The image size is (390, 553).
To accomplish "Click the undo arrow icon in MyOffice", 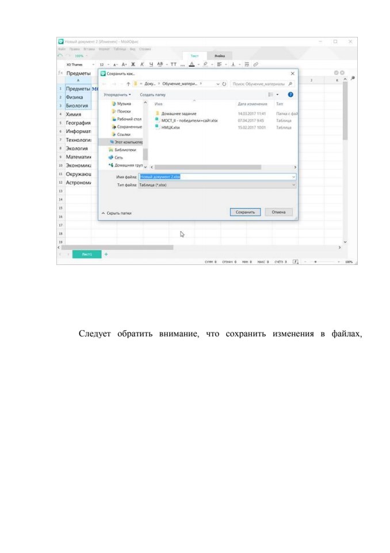I will [60, 56].
